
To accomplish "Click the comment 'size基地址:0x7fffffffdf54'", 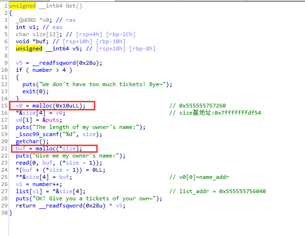I will coord(220,113).
